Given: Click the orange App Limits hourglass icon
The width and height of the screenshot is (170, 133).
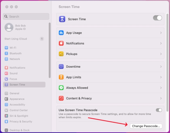Looking at the screenshot, I should tap(61, 77).
